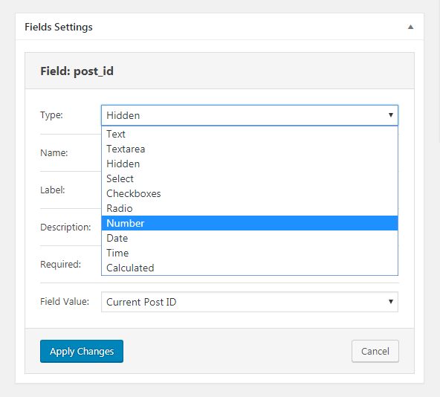Choose Checkboxes field type
The width and height of the screenshot is (440, 397).
tap(250, 193)
